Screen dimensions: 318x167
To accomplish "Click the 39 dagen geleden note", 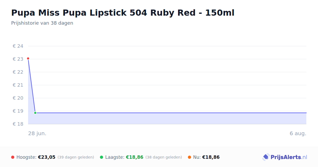I will pyautogui.click(x=76, y=157).
